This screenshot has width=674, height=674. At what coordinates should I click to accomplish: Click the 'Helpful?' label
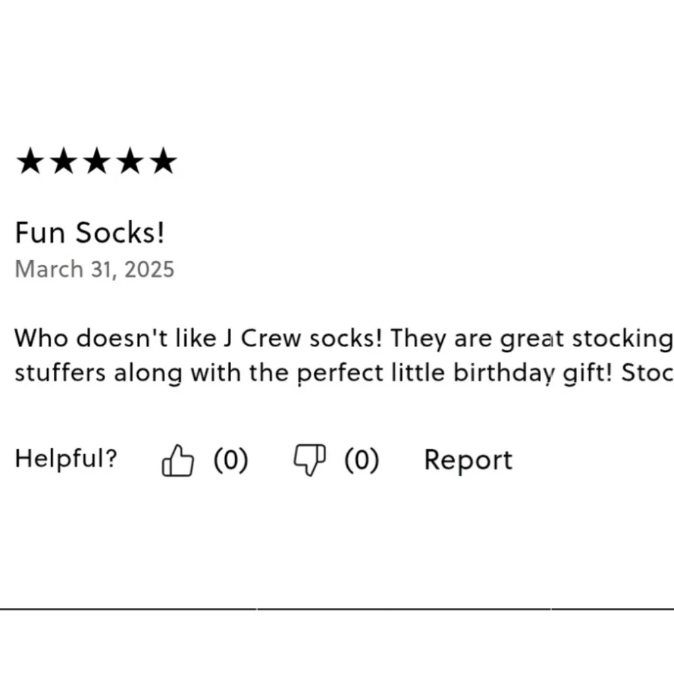66,458
